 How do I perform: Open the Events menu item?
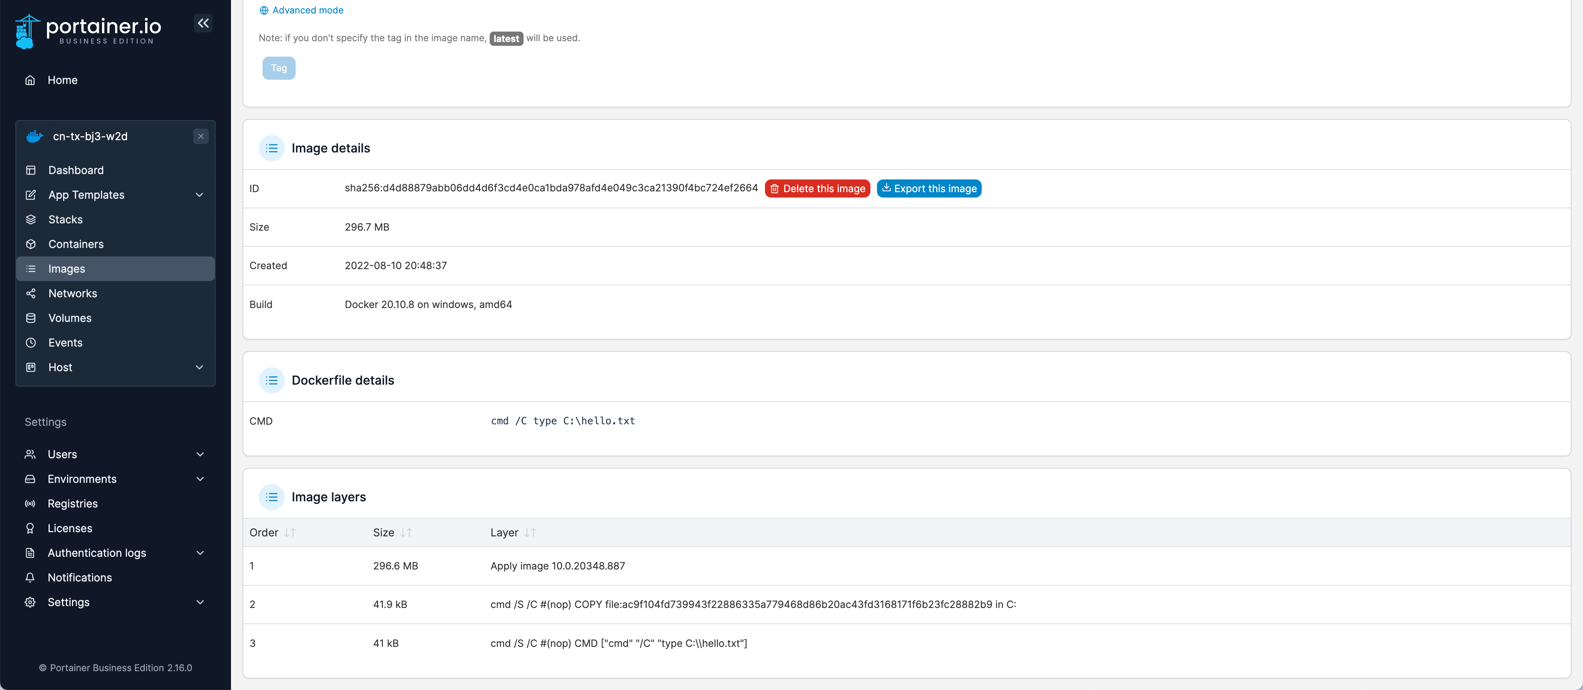(x=115, y=342)
